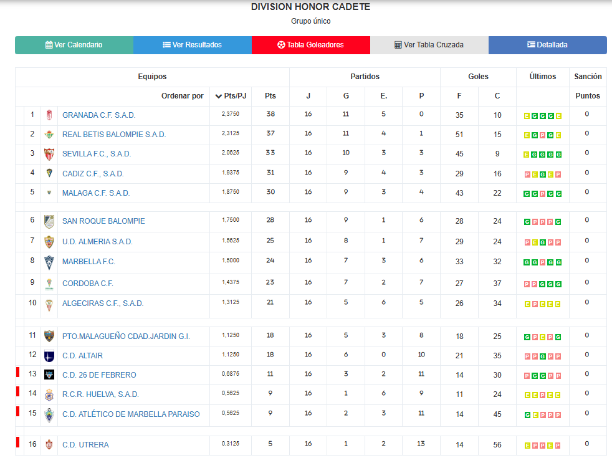Image resolution: width=612 pixels, height=463 pixels.
Task: Click the J column header under Partidos
Action: click(x=308, y=96)
